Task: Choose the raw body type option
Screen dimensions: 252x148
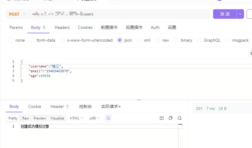Action: pos(157,40)
